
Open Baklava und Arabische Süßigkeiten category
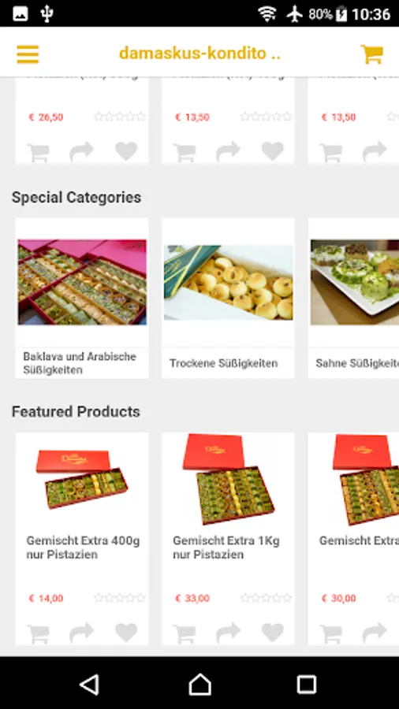[x=82, y=299]
